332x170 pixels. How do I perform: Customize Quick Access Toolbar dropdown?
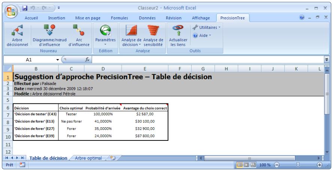tap(59, 8)
